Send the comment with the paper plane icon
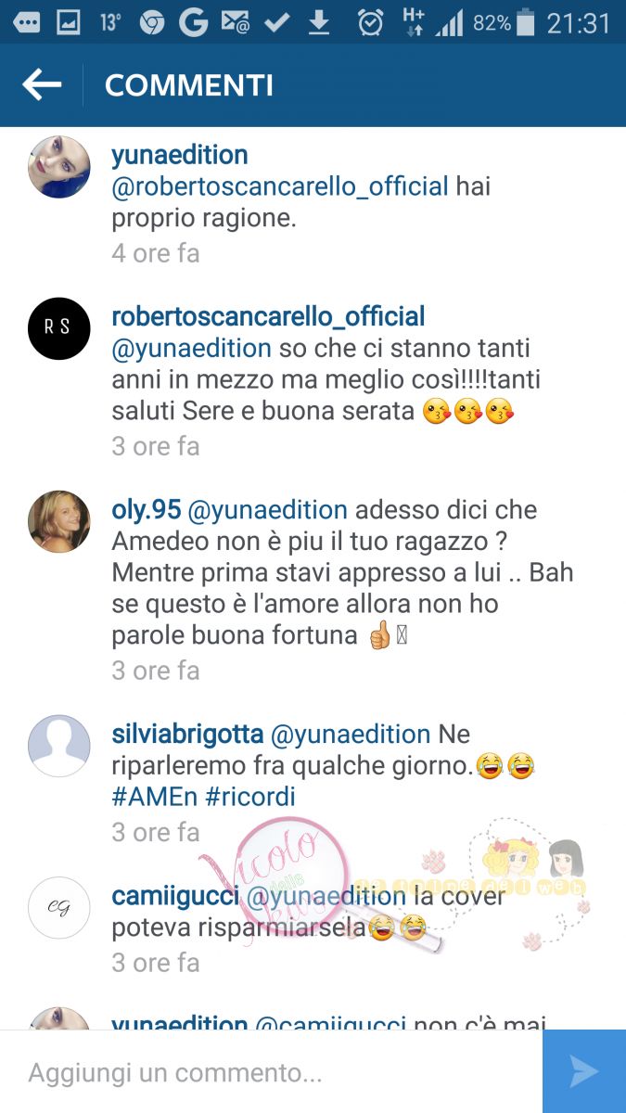This screenshot has height=1113, width=626. (584, 1071)
